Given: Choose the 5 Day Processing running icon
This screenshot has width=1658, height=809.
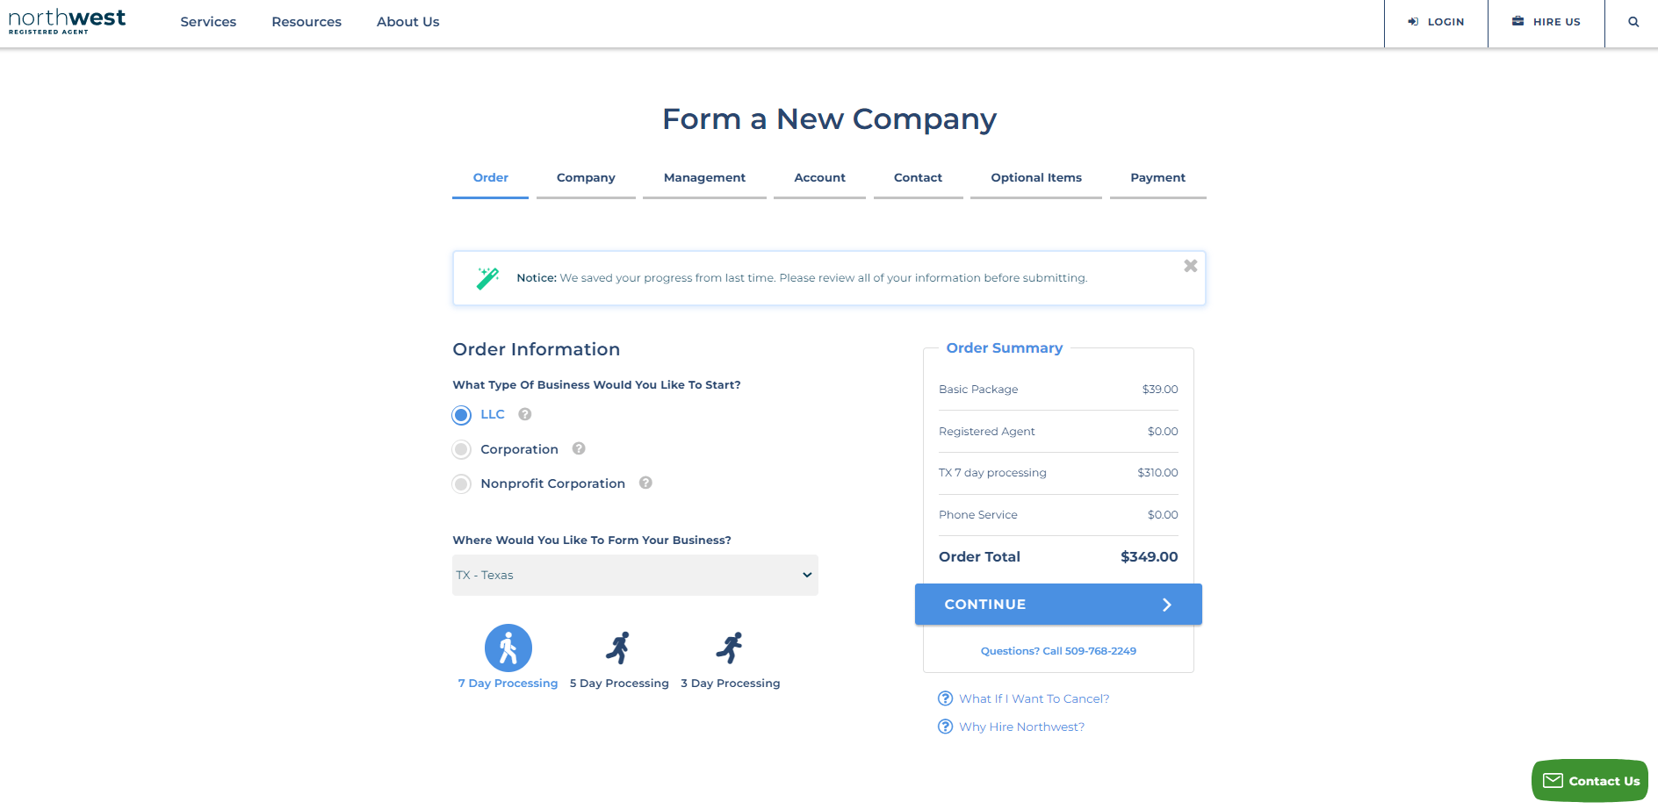Looking at the screenshot, I should click(x=619, y=648).
